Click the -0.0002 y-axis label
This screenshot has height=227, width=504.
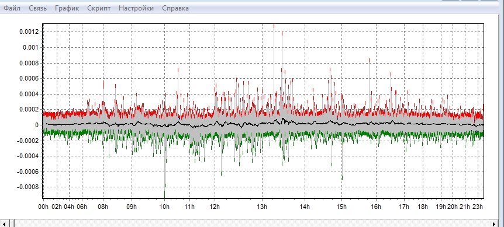point(28,141)
